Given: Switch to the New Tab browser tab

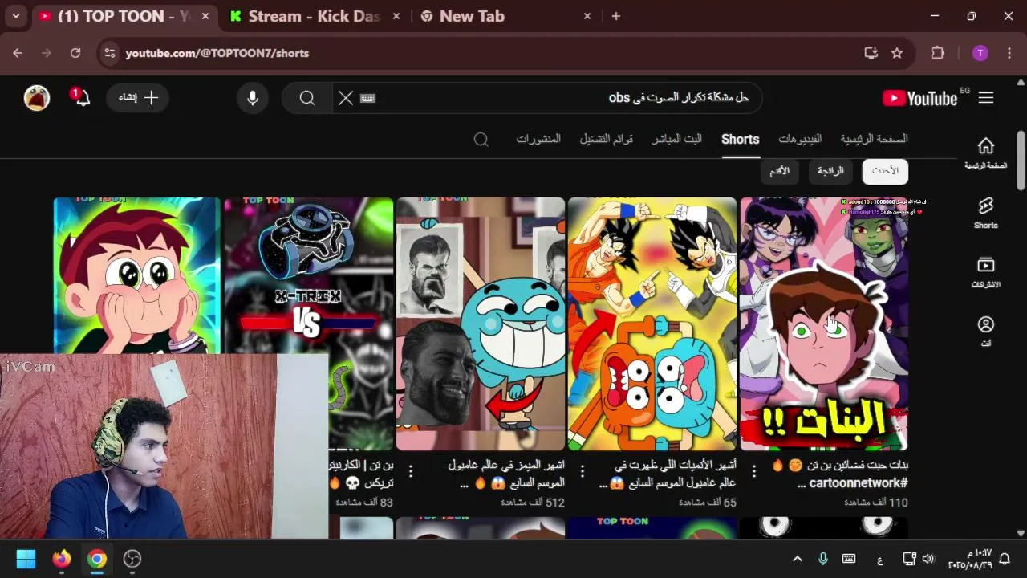Looking at the screenshot, I should tap(507, 16).
